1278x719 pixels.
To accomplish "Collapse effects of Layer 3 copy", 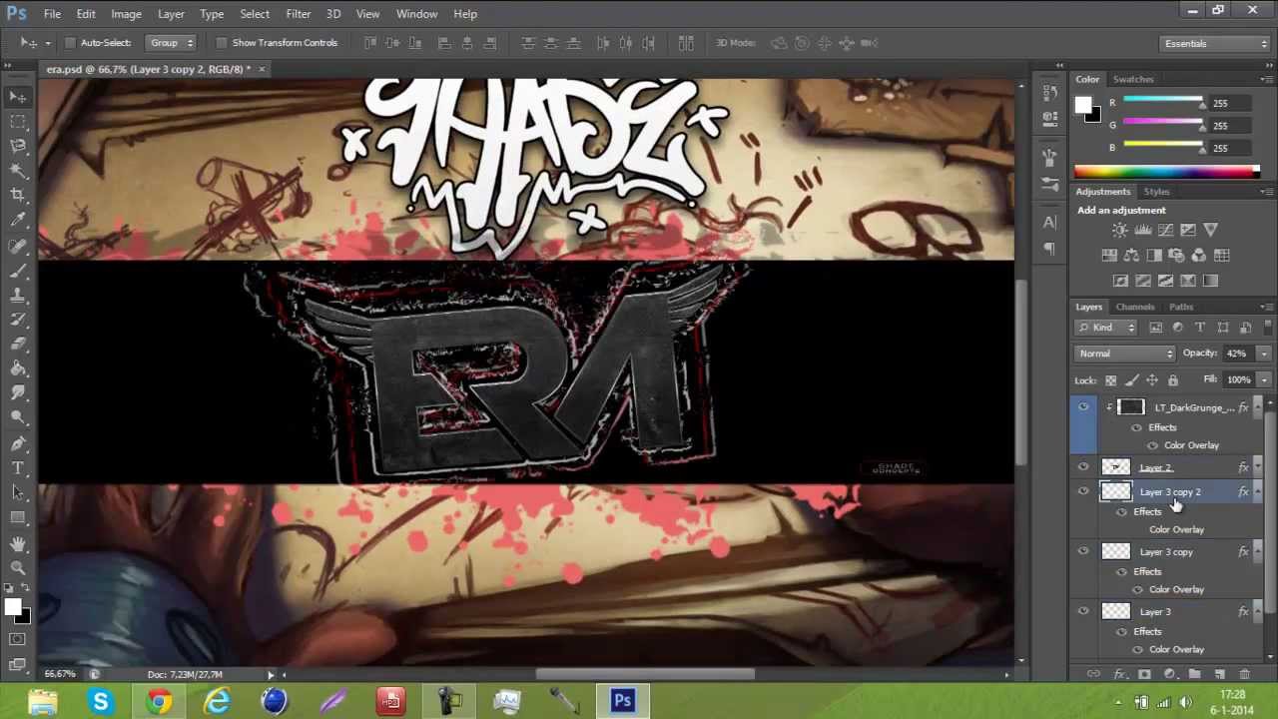I will click(x=1256, y=551).
